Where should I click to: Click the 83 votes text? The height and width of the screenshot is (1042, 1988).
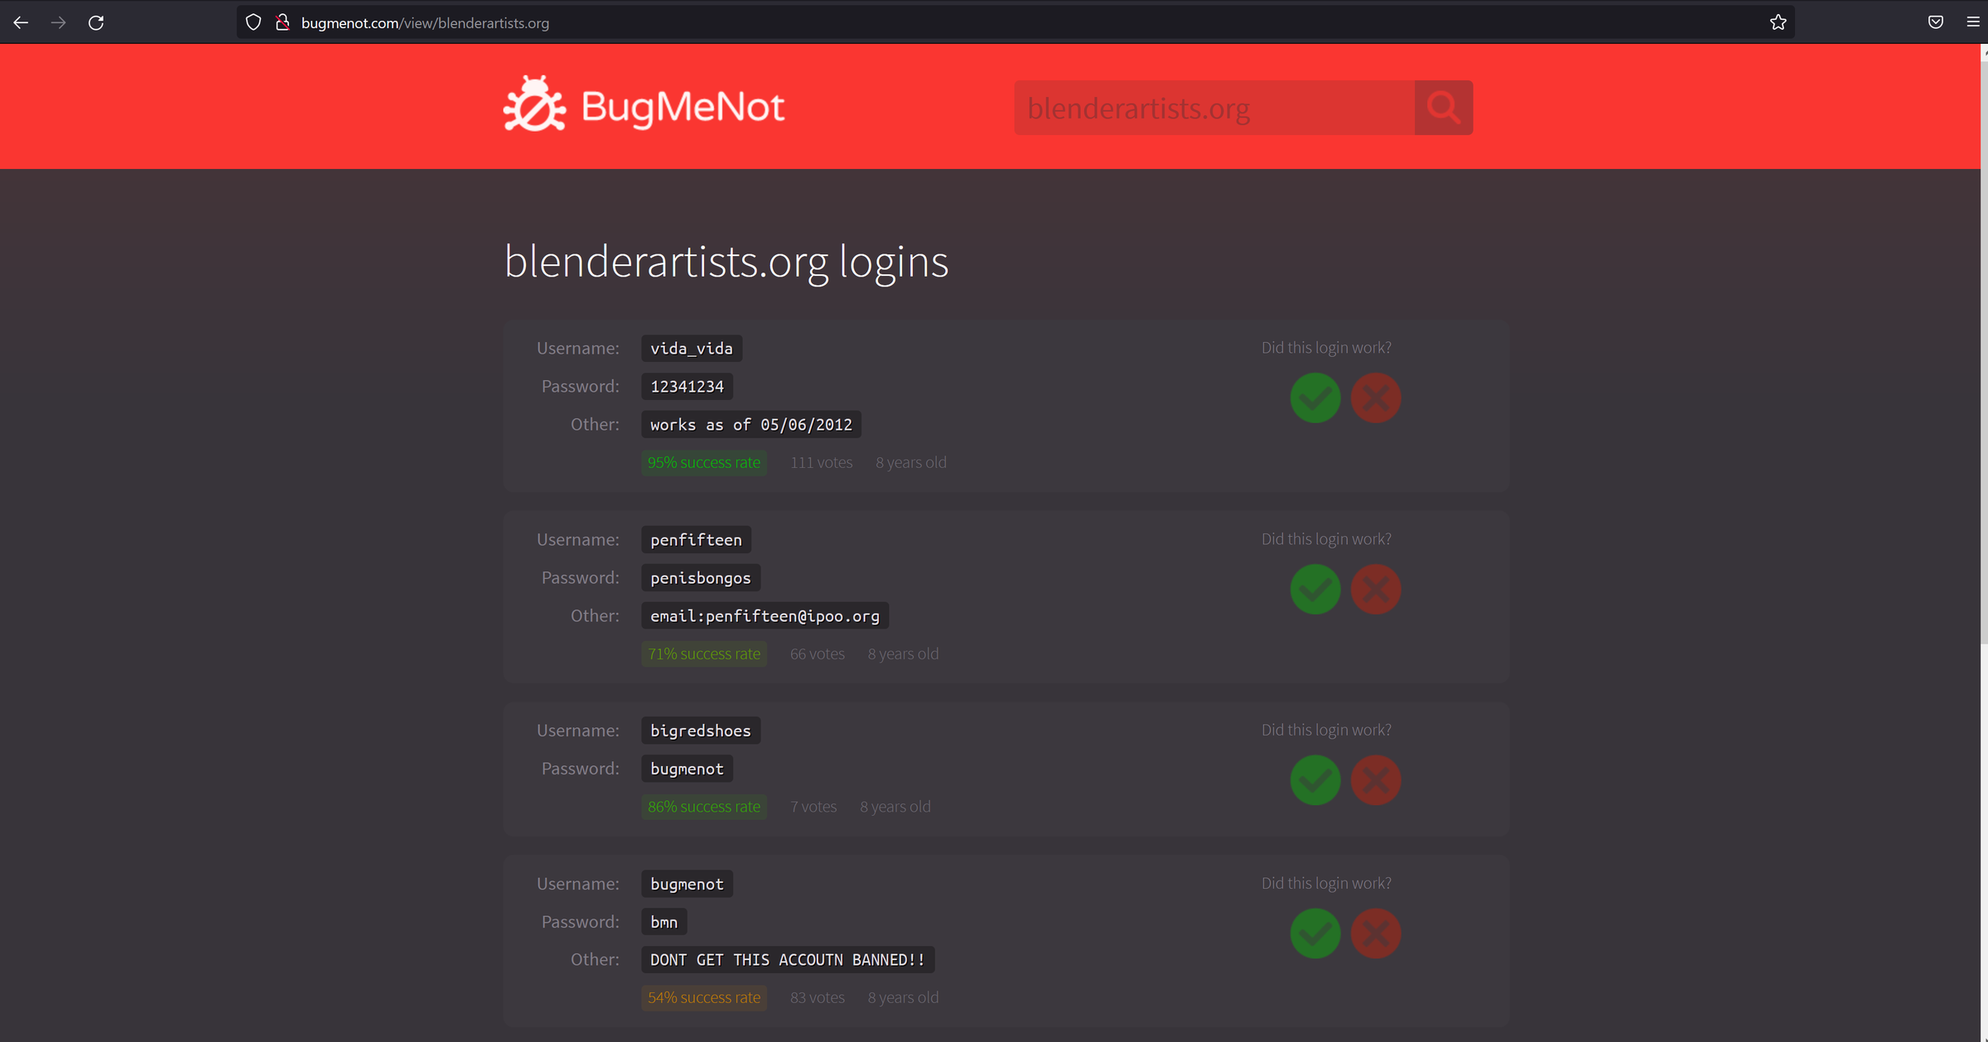click(817, 998)
